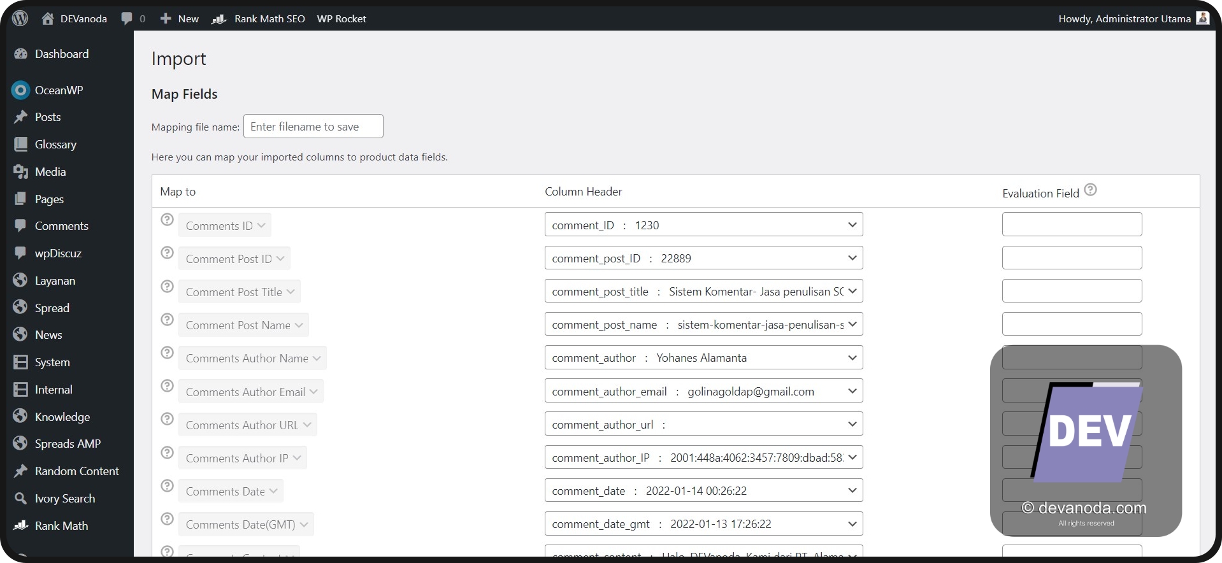Click the OceanWP circle icon

[x=21, y=90]
